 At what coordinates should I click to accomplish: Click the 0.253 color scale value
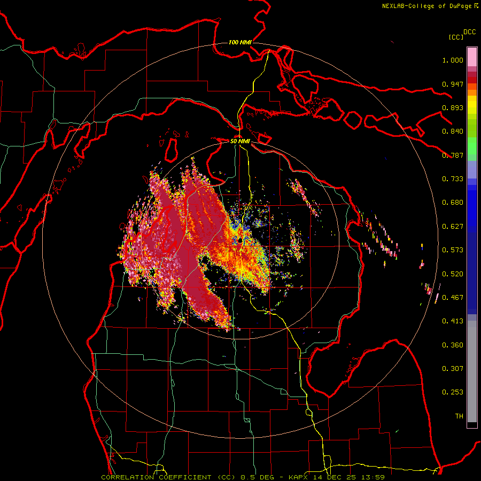tap(453, 392)
